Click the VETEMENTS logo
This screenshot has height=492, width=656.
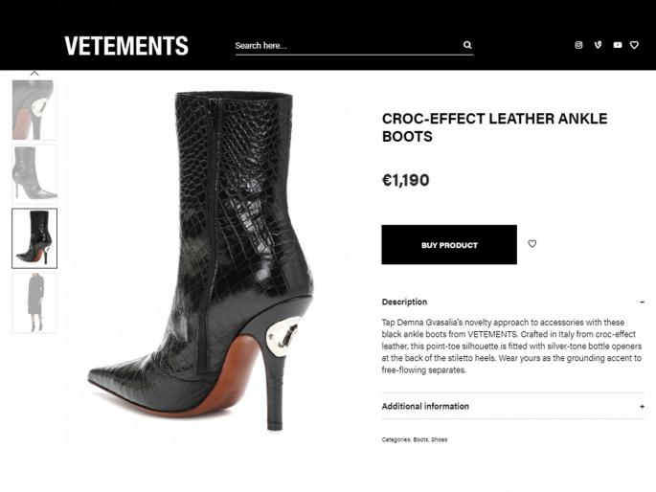(x=126, y=46)
